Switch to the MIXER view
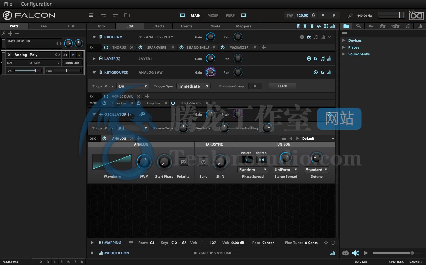Image resolution: width=426 pixels, height=265 pixels. point(213,15)
